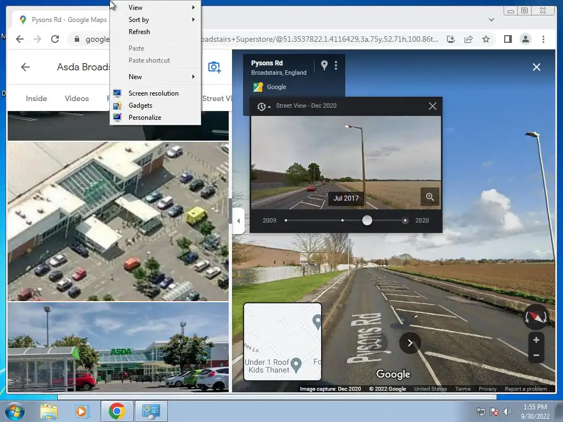Click the install app icon in address bar

point(451,39)
